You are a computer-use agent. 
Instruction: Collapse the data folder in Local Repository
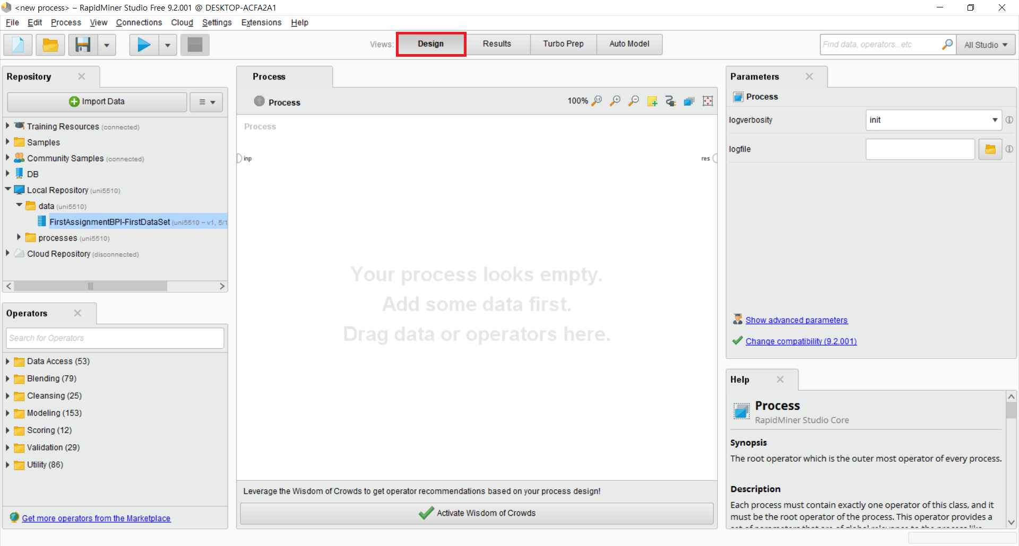point(19,205)
